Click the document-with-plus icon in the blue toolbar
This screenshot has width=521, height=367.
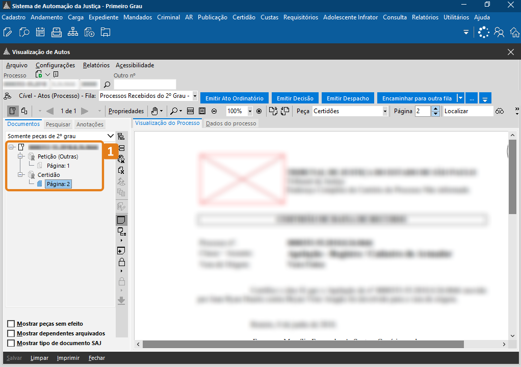(x=89, y=33)
